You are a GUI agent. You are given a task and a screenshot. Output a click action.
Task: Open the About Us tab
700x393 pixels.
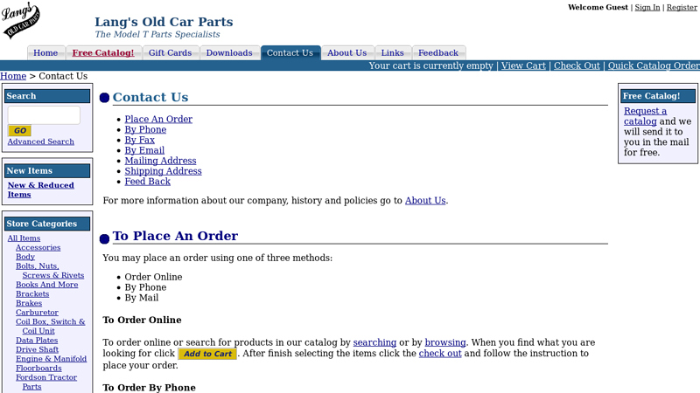pyautogui.click(x=346, y=52)
